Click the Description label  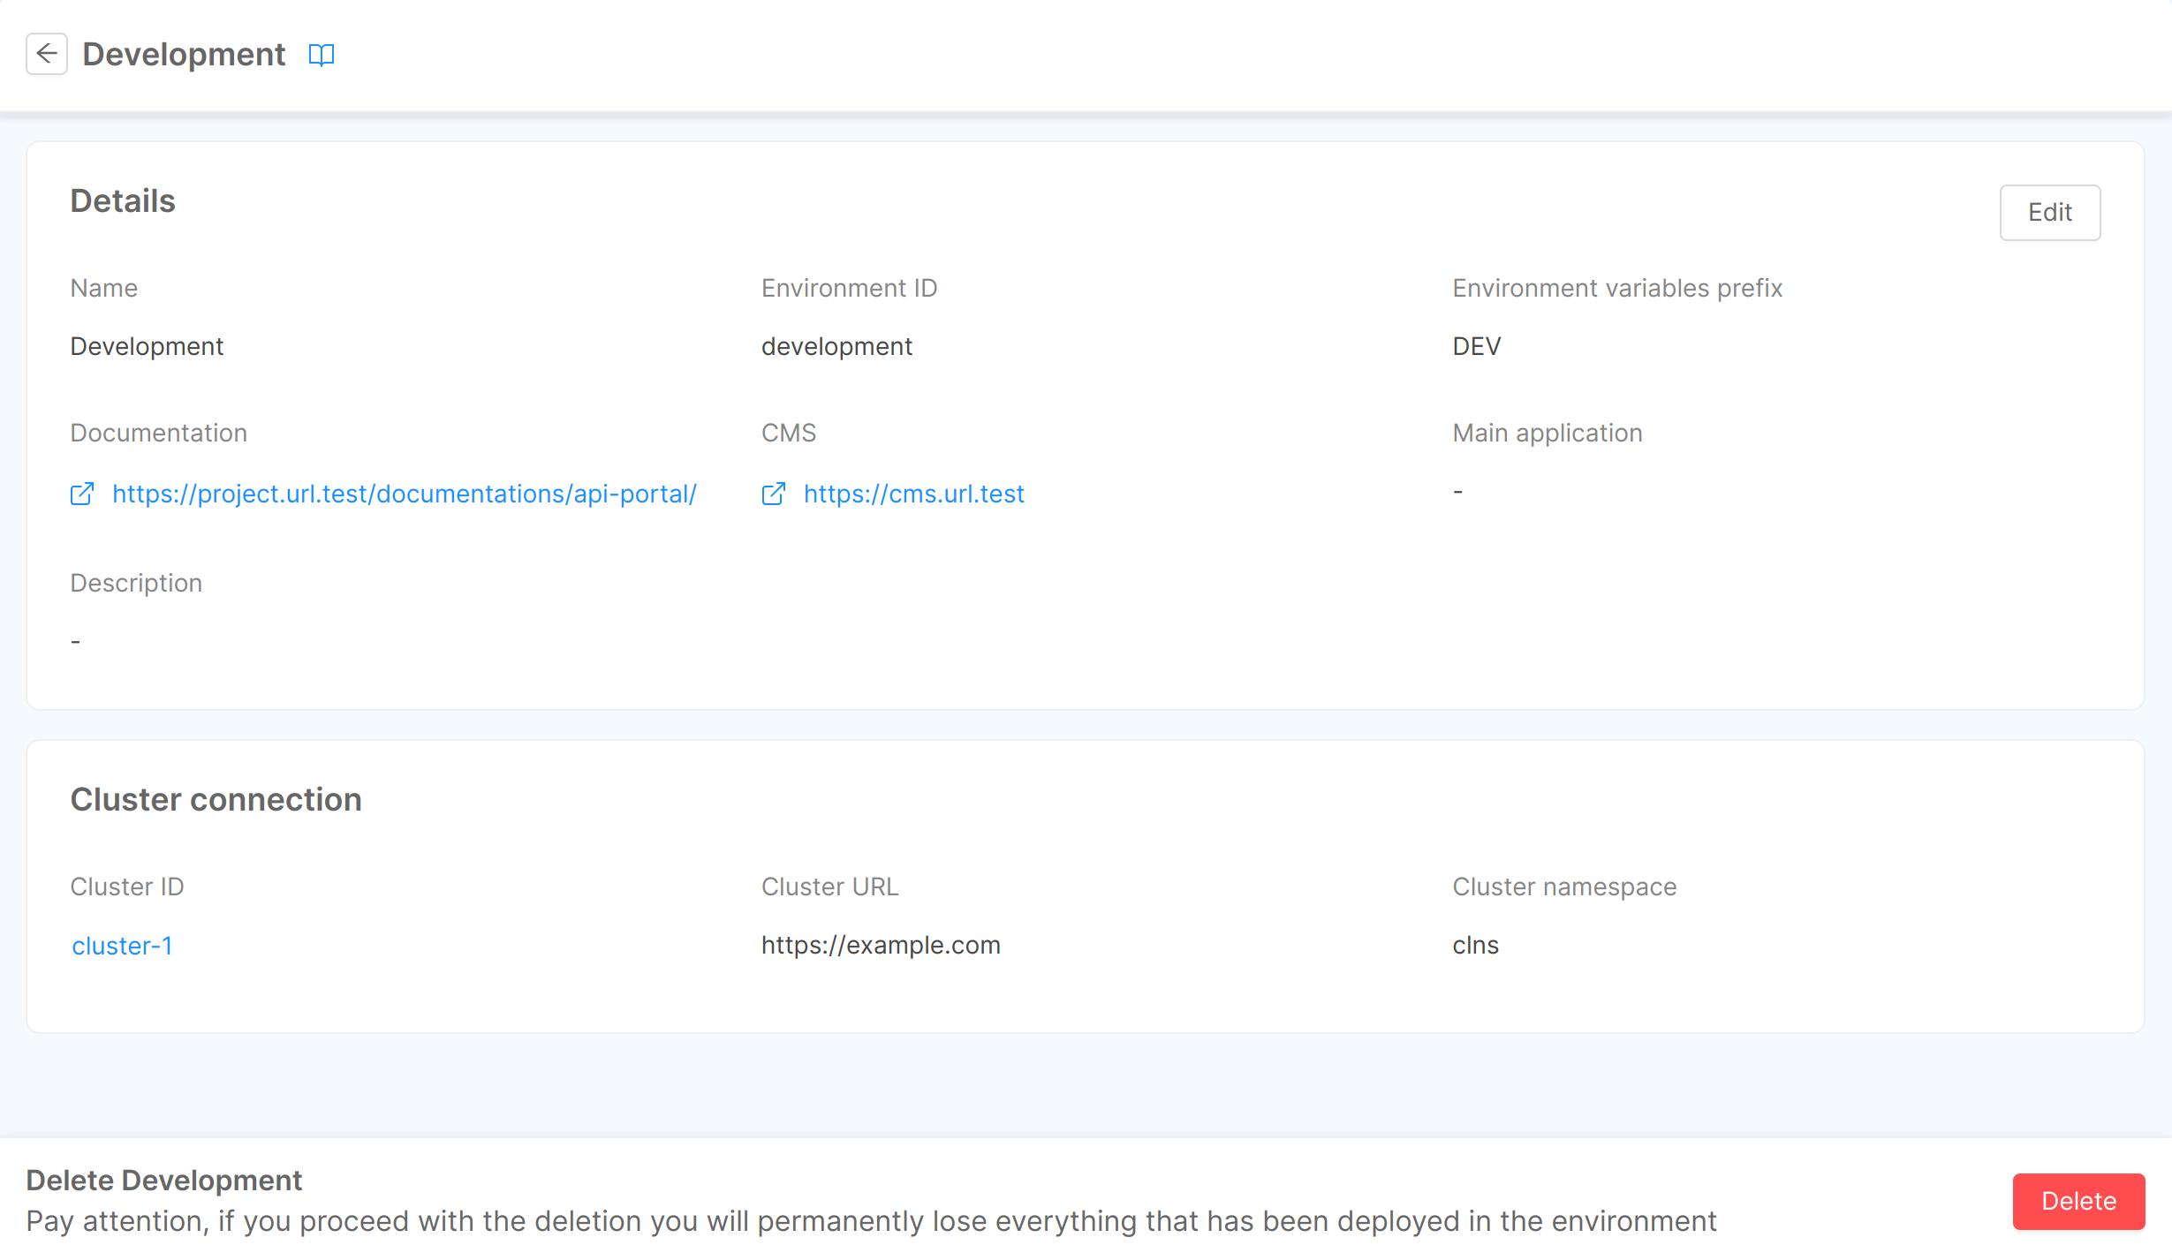pyautogui.click(x=136, y=583)
